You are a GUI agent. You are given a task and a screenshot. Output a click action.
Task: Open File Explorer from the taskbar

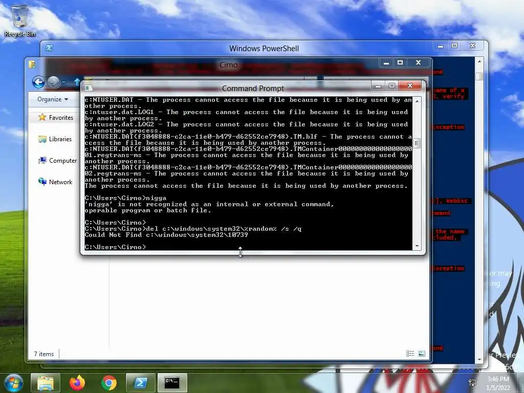[46, 383]
